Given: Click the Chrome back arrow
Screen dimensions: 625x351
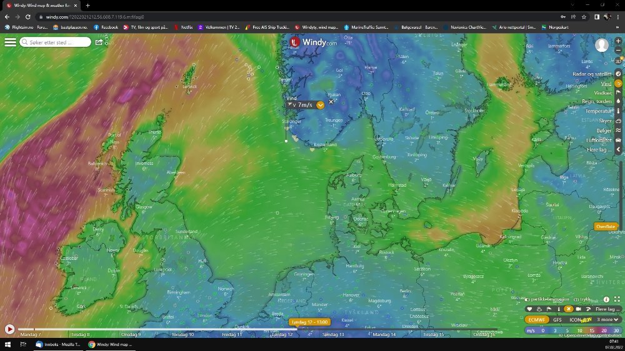Looking at the screenshot, I should tap(7, 17).
